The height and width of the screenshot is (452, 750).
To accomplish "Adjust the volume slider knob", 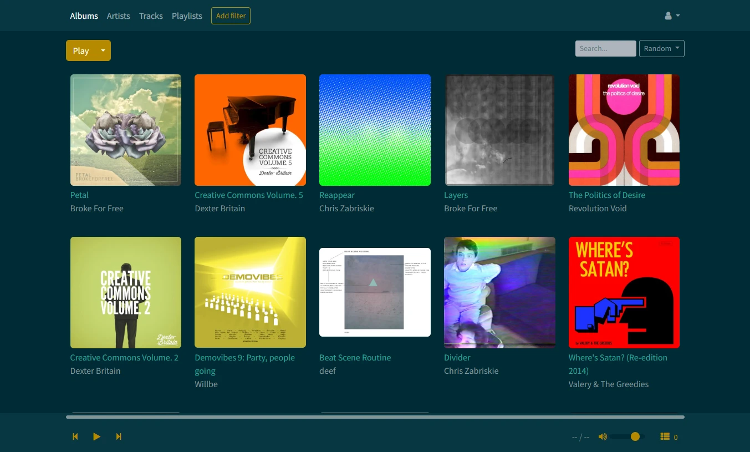I will [x=635, y=436].
